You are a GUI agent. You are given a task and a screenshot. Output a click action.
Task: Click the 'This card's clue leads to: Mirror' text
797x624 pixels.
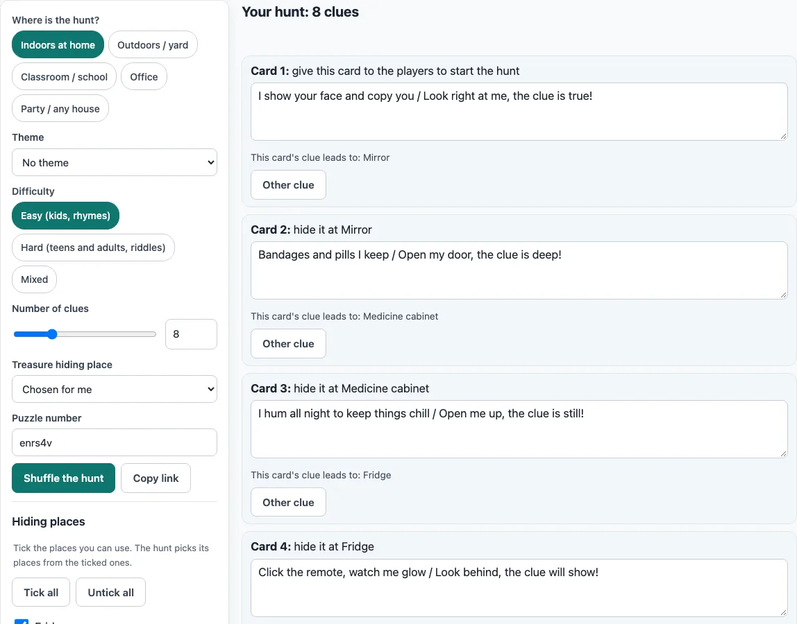320,157
